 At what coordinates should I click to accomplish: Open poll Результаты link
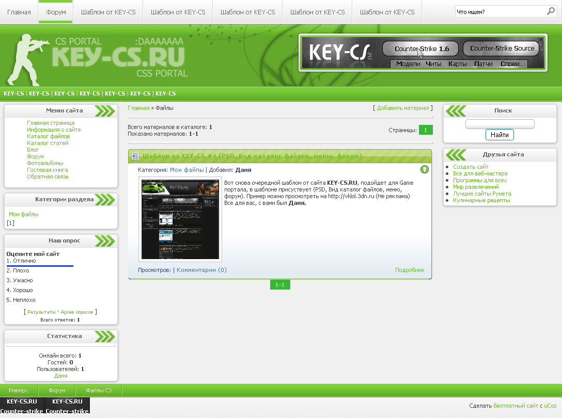(x=41, y=312)
